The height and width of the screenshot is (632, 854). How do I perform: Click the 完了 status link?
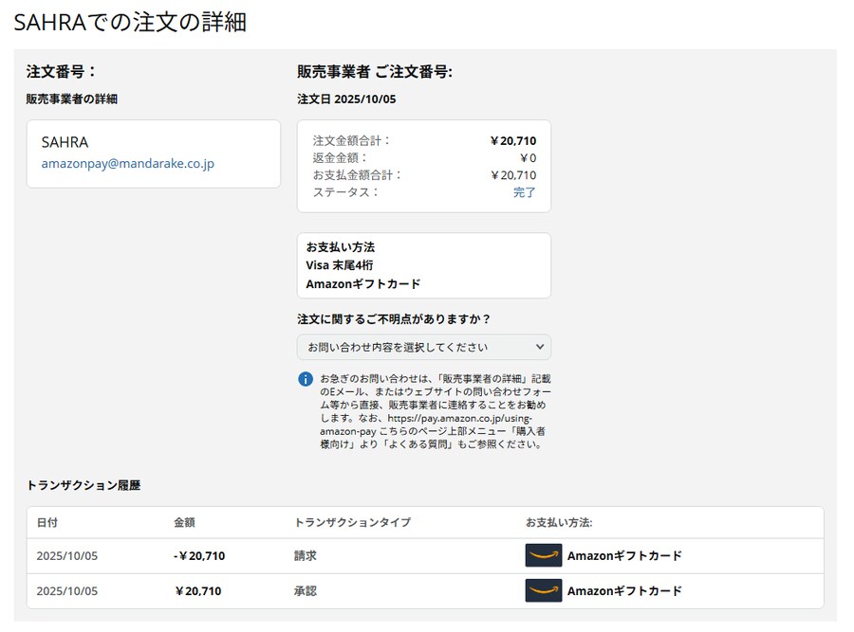pos(525,192)
